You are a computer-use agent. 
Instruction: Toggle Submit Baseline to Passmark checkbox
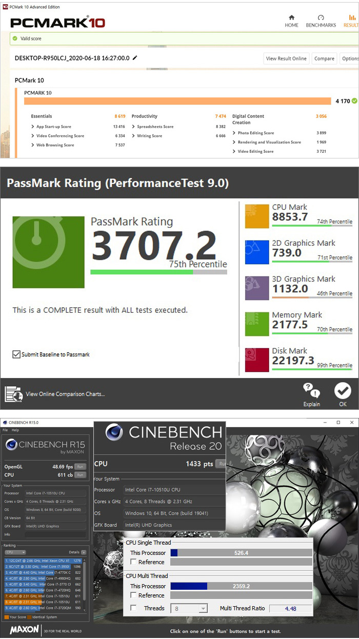(16, 354)
